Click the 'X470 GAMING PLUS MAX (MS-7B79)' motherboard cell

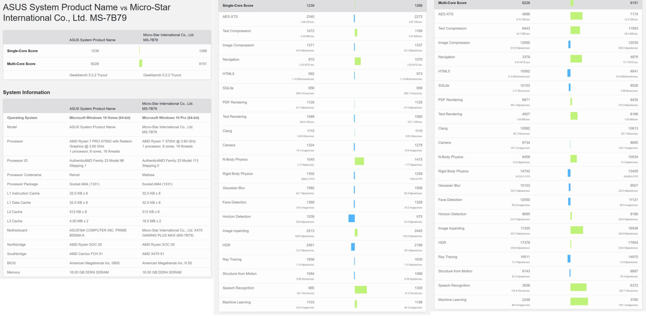pos(172,233)
